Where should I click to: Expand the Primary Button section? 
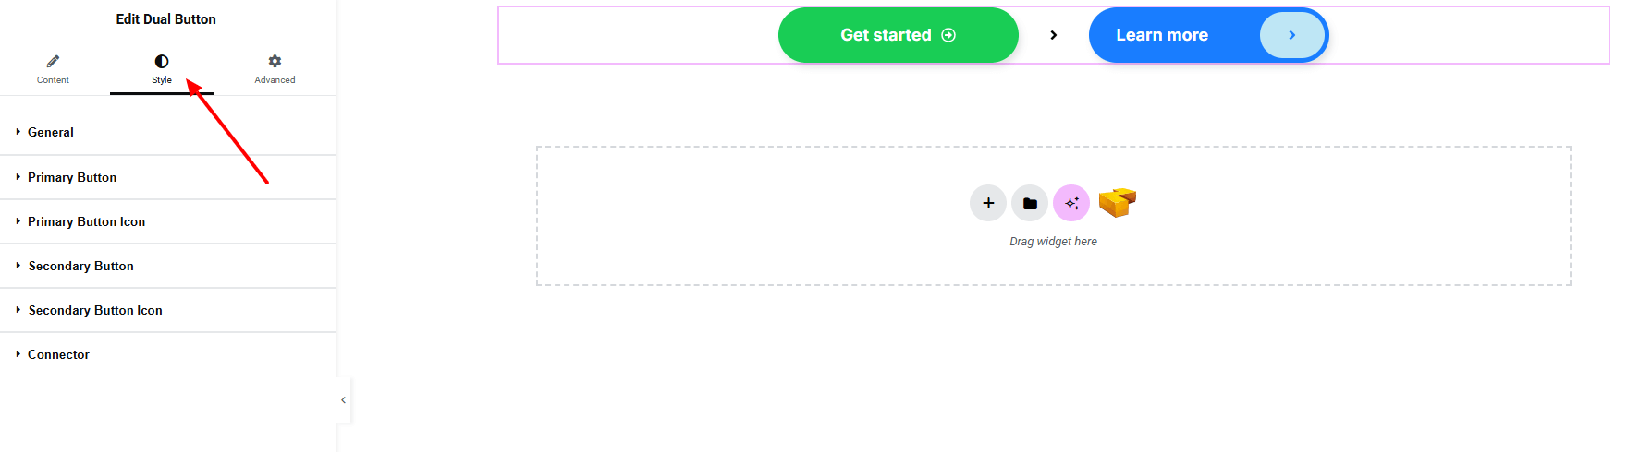click(72, 177)
